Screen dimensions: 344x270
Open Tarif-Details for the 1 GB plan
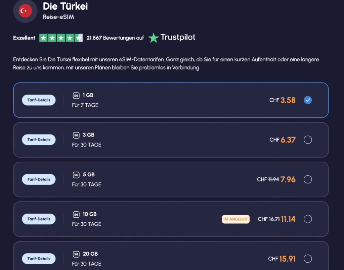click(x=39, y=100)
